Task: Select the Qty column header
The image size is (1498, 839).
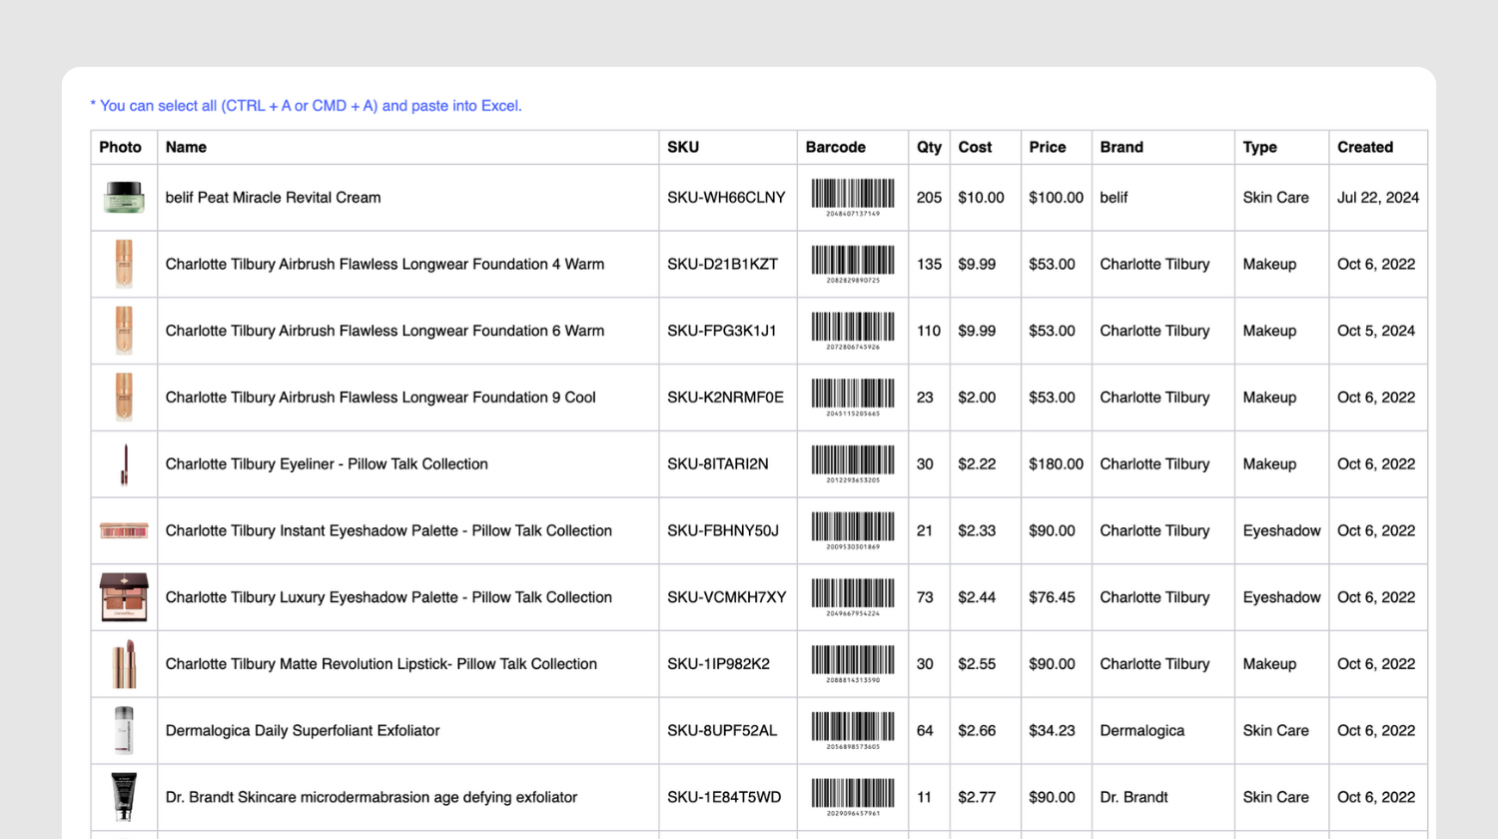Action: 929,147
